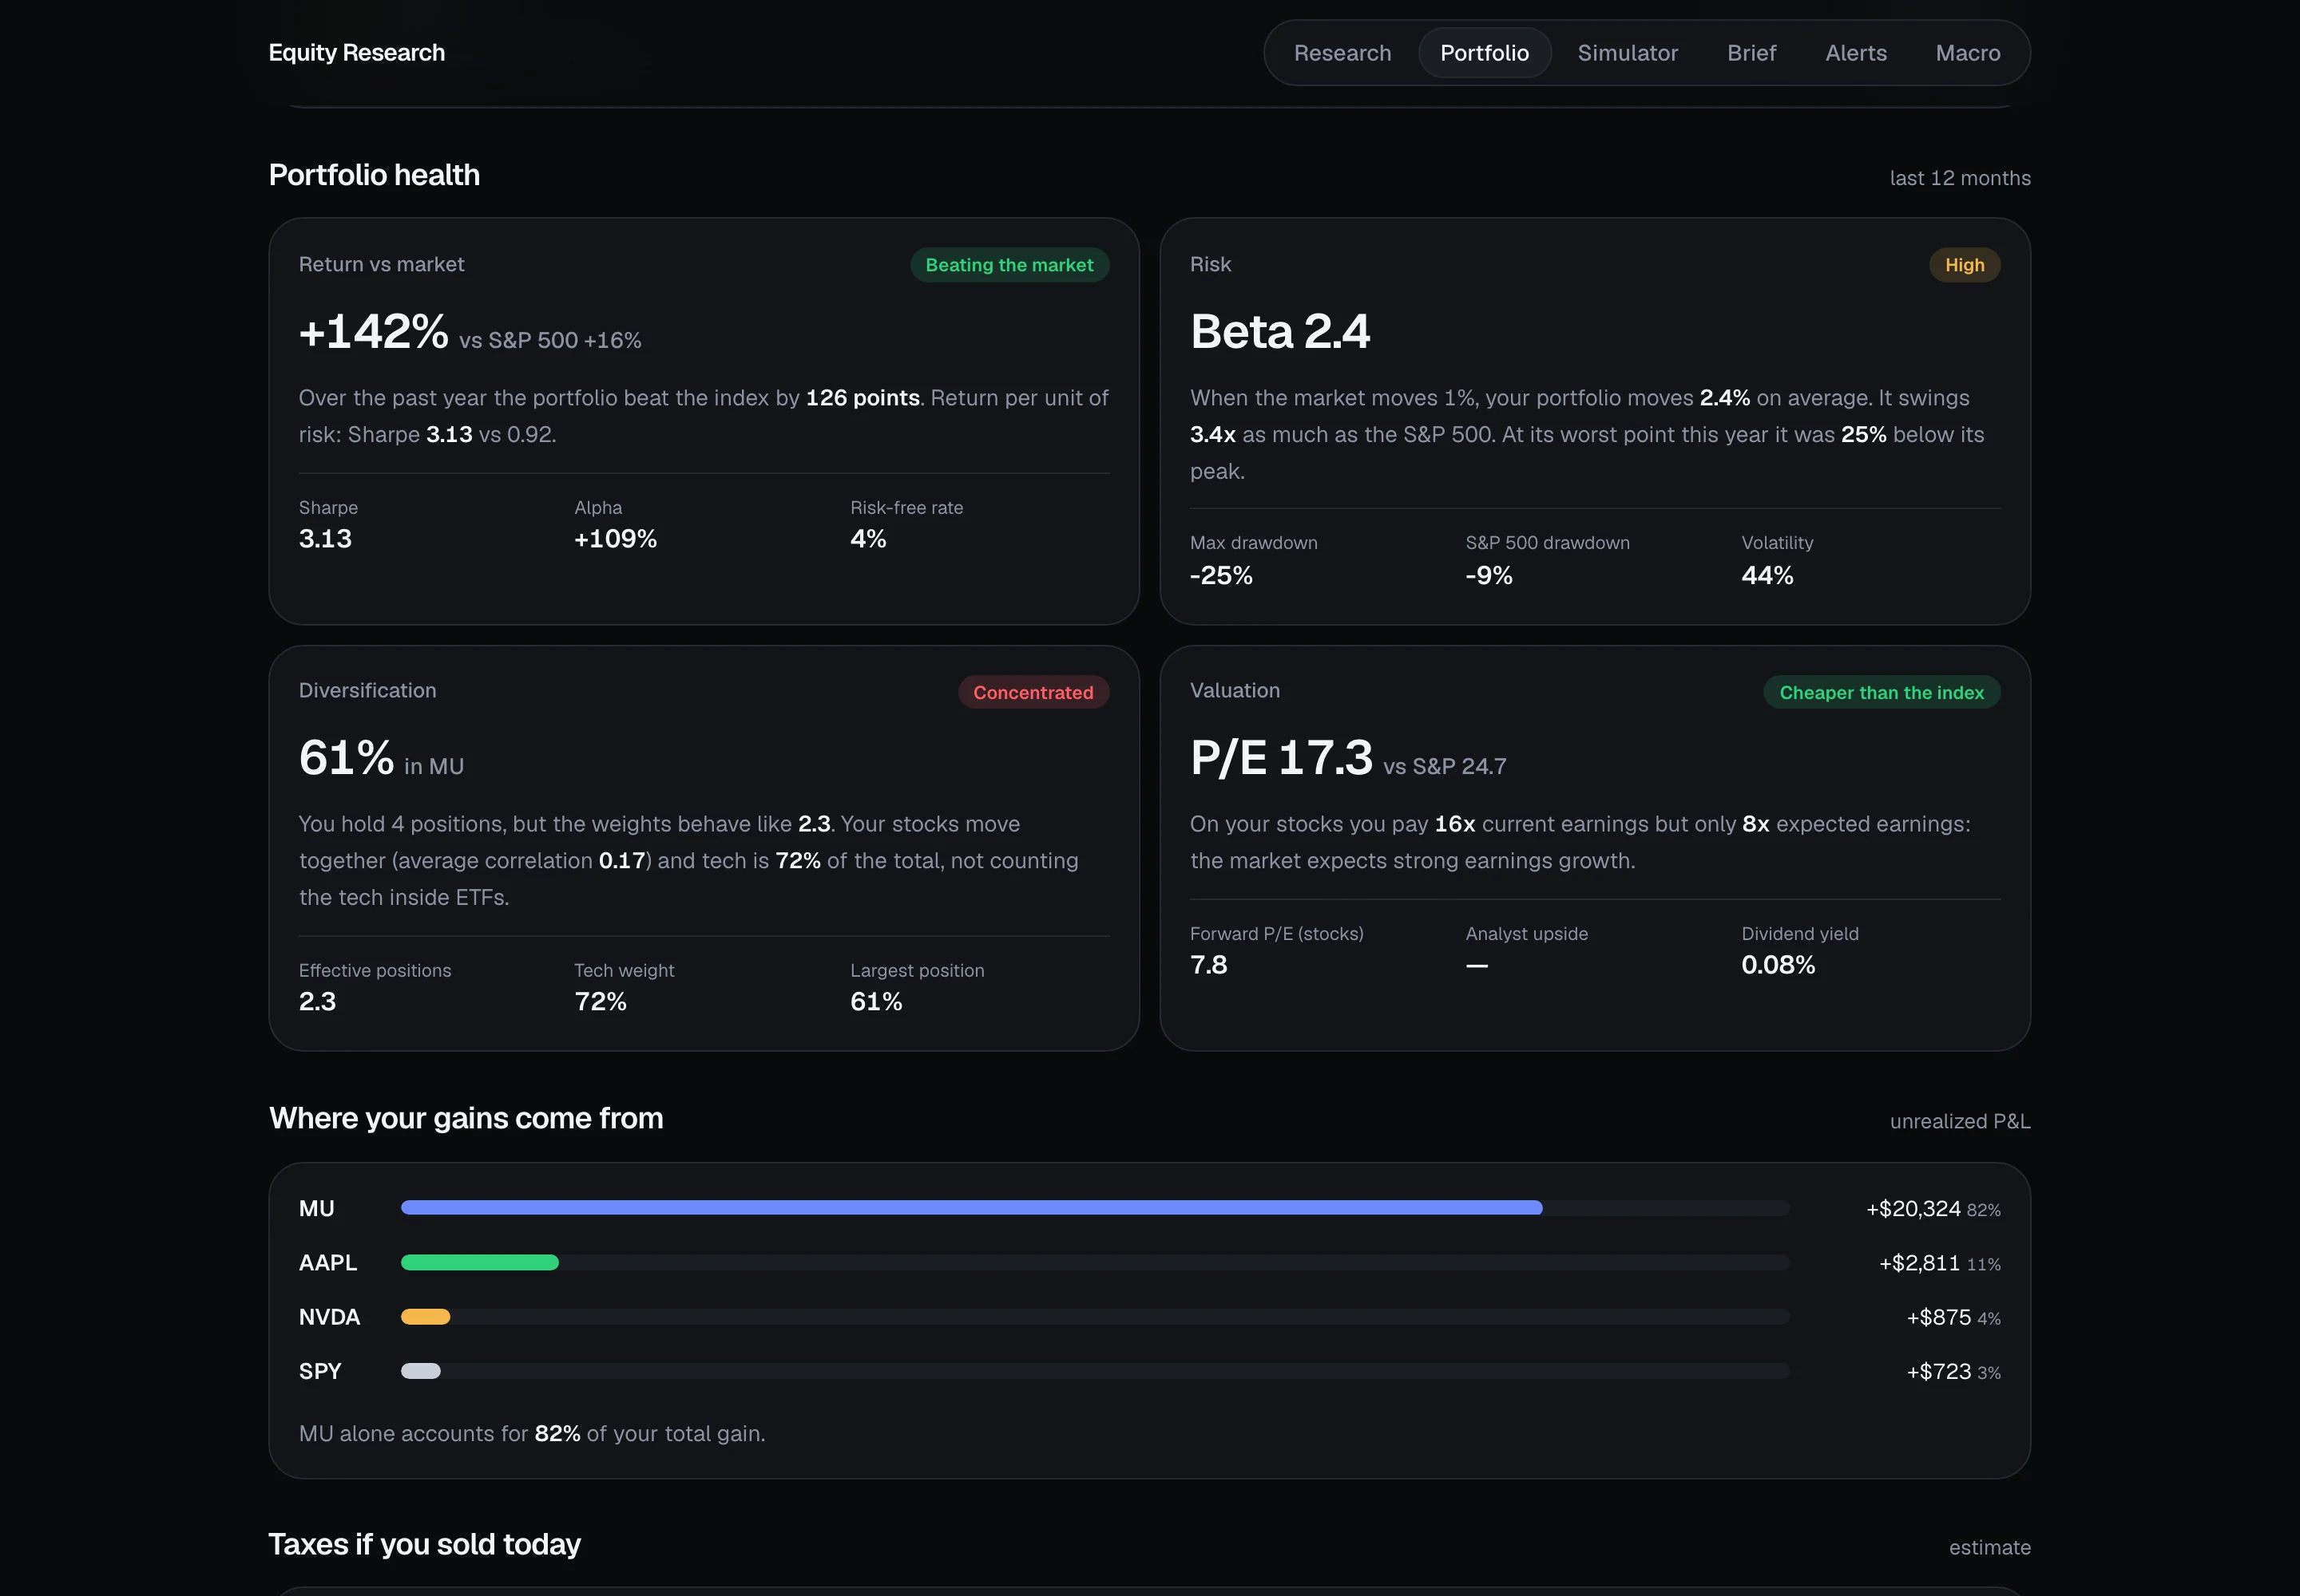The width and height of the screenshot is (2300, 1596).
Task: Click the 'Beta 2.4' heading
Action: (x=1279, y=331)
